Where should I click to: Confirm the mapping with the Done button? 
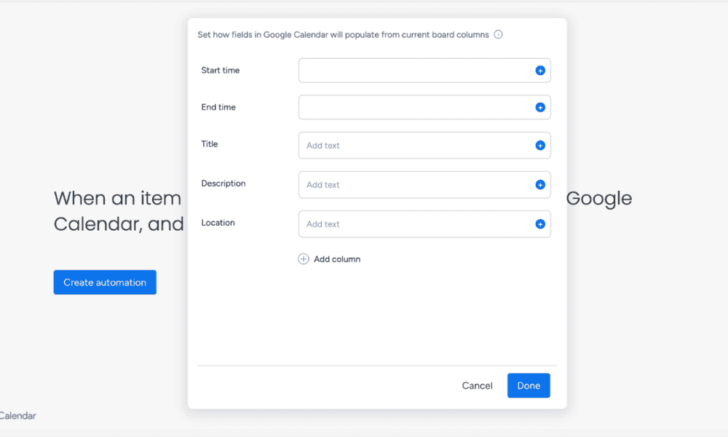pyautogui.click(x=529, y=386)
